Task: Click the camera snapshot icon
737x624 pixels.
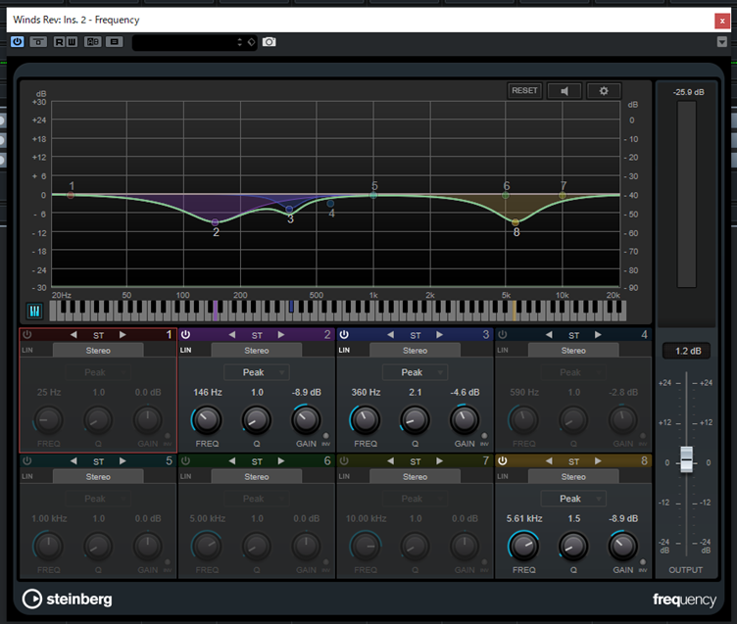Action: coord(270,42)
